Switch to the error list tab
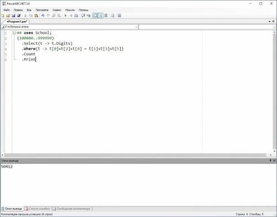This screenshot has height=217, width=277. coord(38,209)
